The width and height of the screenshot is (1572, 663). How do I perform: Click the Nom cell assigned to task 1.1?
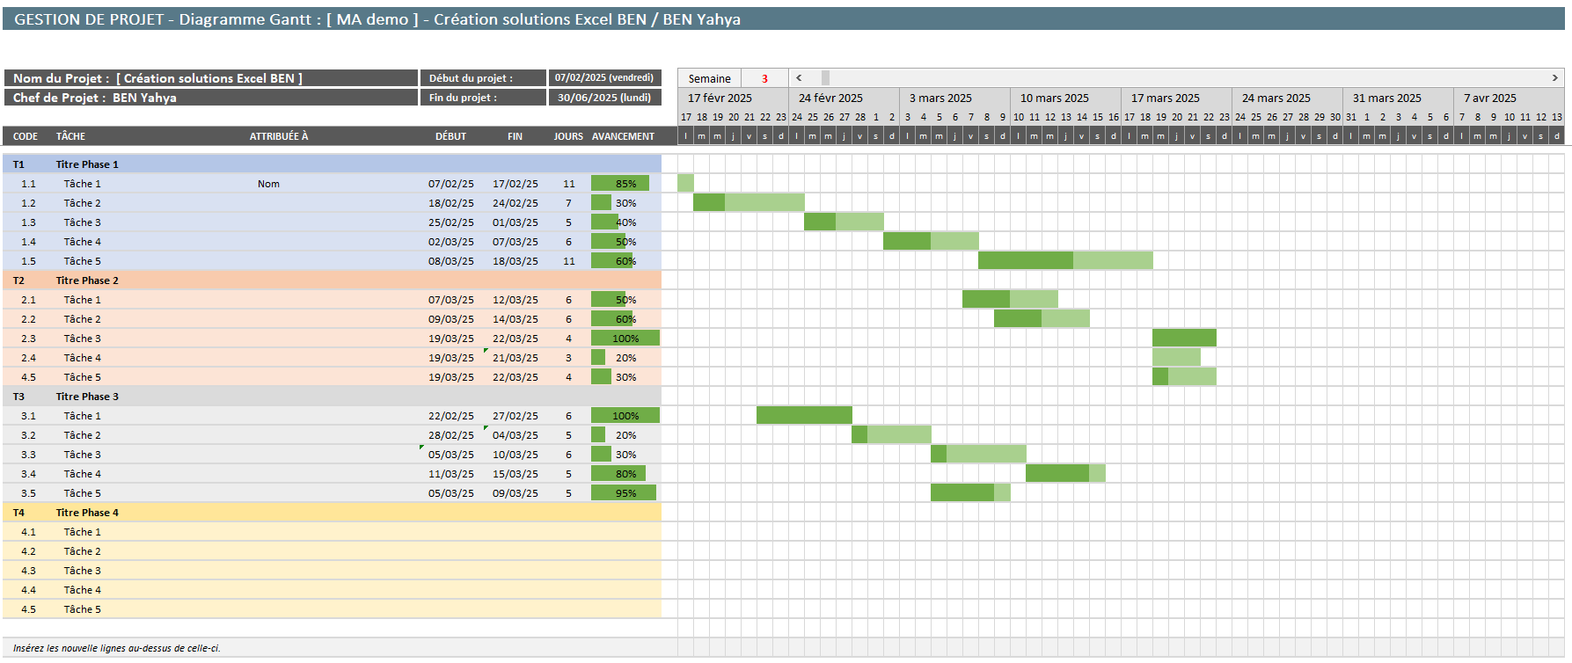click(268, 184)
